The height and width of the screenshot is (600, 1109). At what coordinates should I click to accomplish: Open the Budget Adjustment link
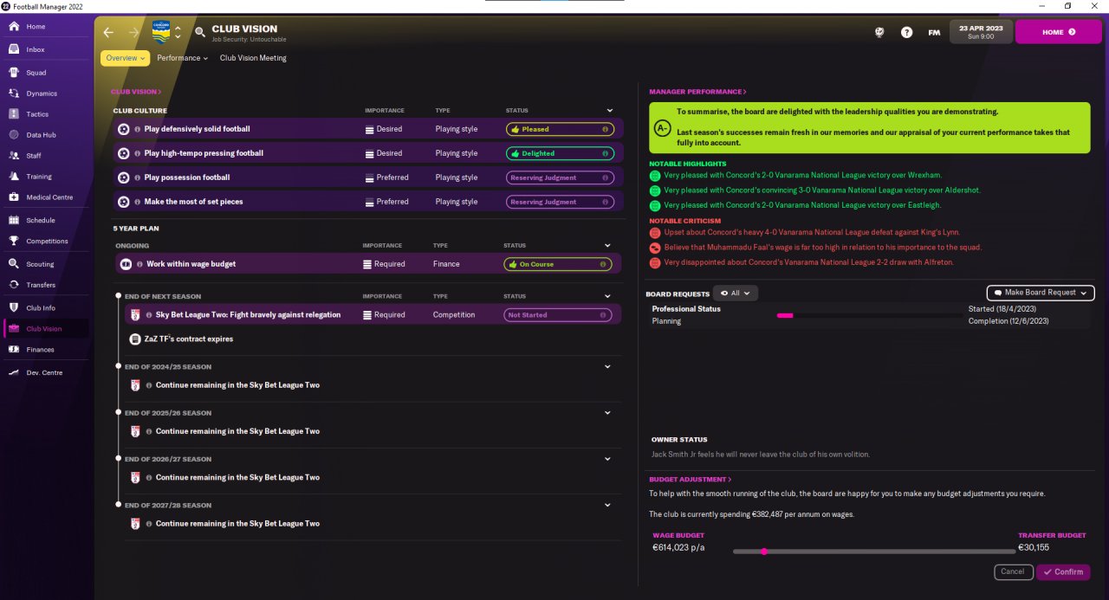click(x=690, y=479)
